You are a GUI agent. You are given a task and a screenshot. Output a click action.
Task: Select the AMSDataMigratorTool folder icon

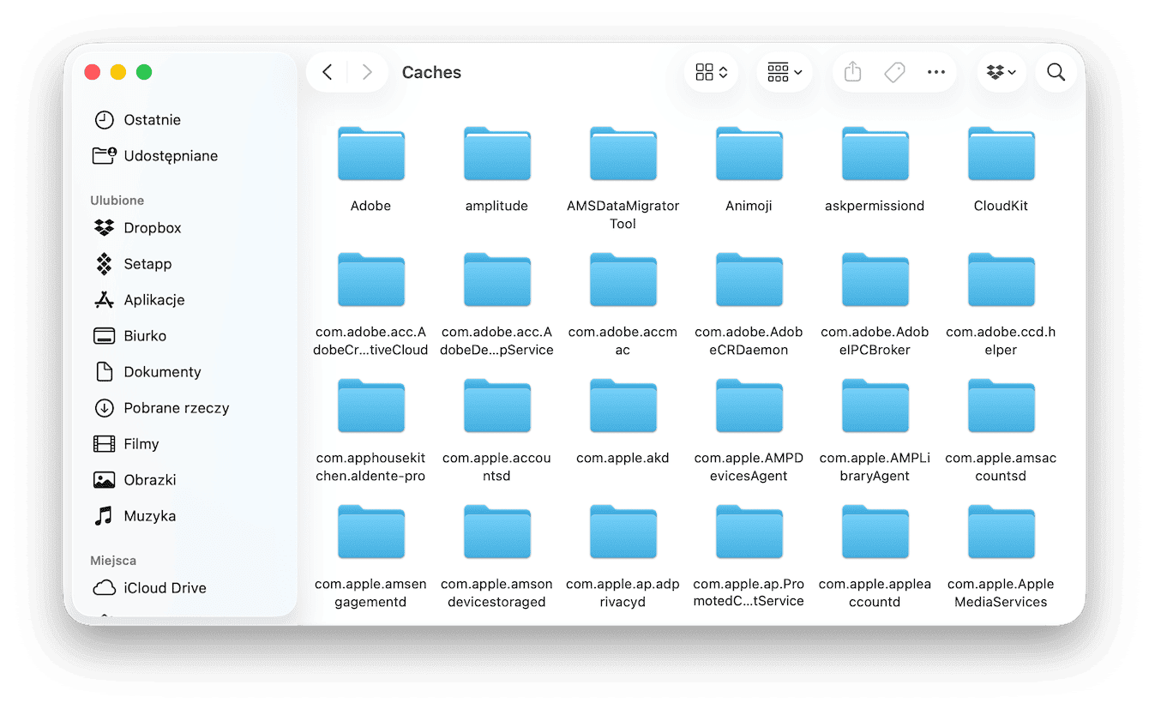(623, 154)
